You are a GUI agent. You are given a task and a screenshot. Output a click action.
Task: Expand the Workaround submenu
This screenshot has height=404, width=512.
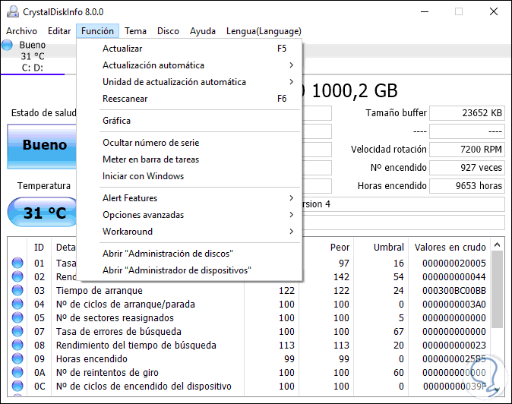189,232
